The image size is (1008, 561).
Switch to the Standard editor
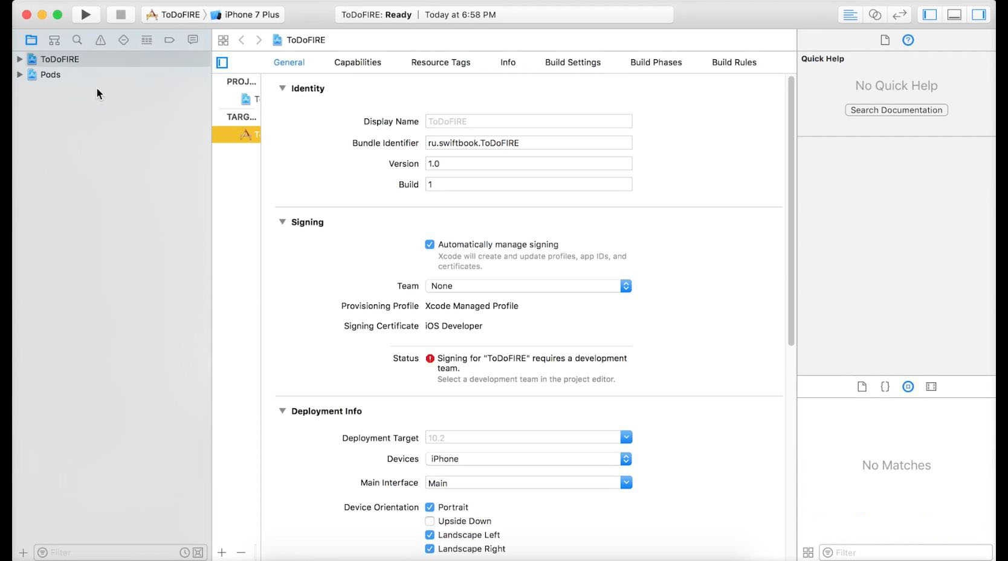pyautogui.click(x=850, y=14)
